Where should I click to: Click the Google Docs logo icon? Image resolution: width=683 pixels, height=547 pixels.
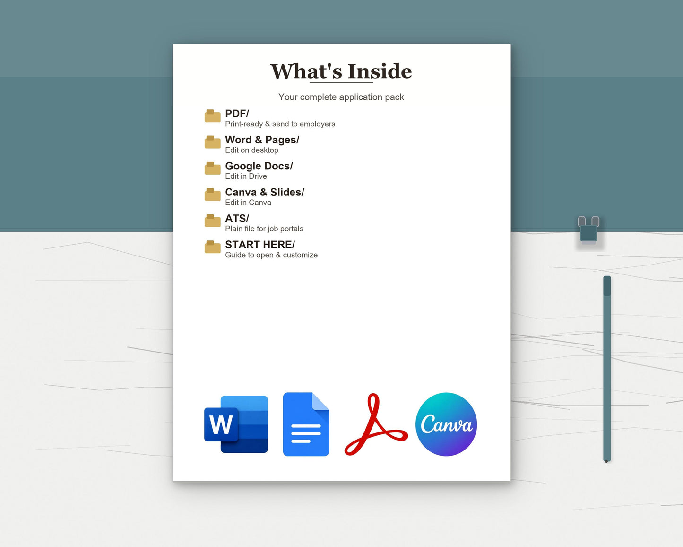pos(306,424)
